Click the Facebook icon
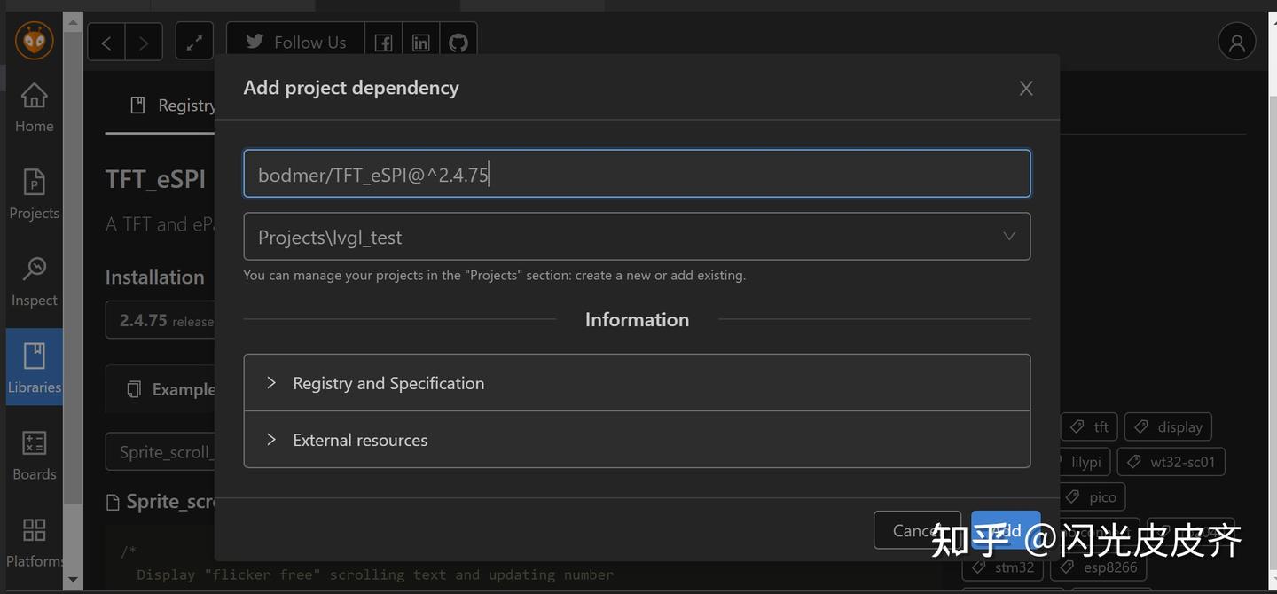 click(x=383, y=41)
